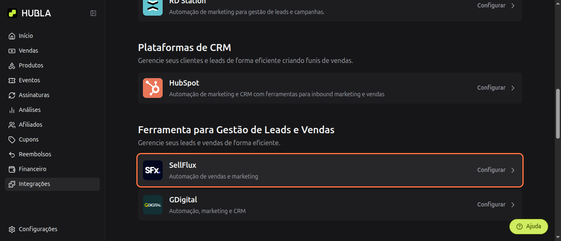The height and width of the screenshot is (241, 561).
Task: Click the Análises bar chart icon
Action: tap(12, 110)
